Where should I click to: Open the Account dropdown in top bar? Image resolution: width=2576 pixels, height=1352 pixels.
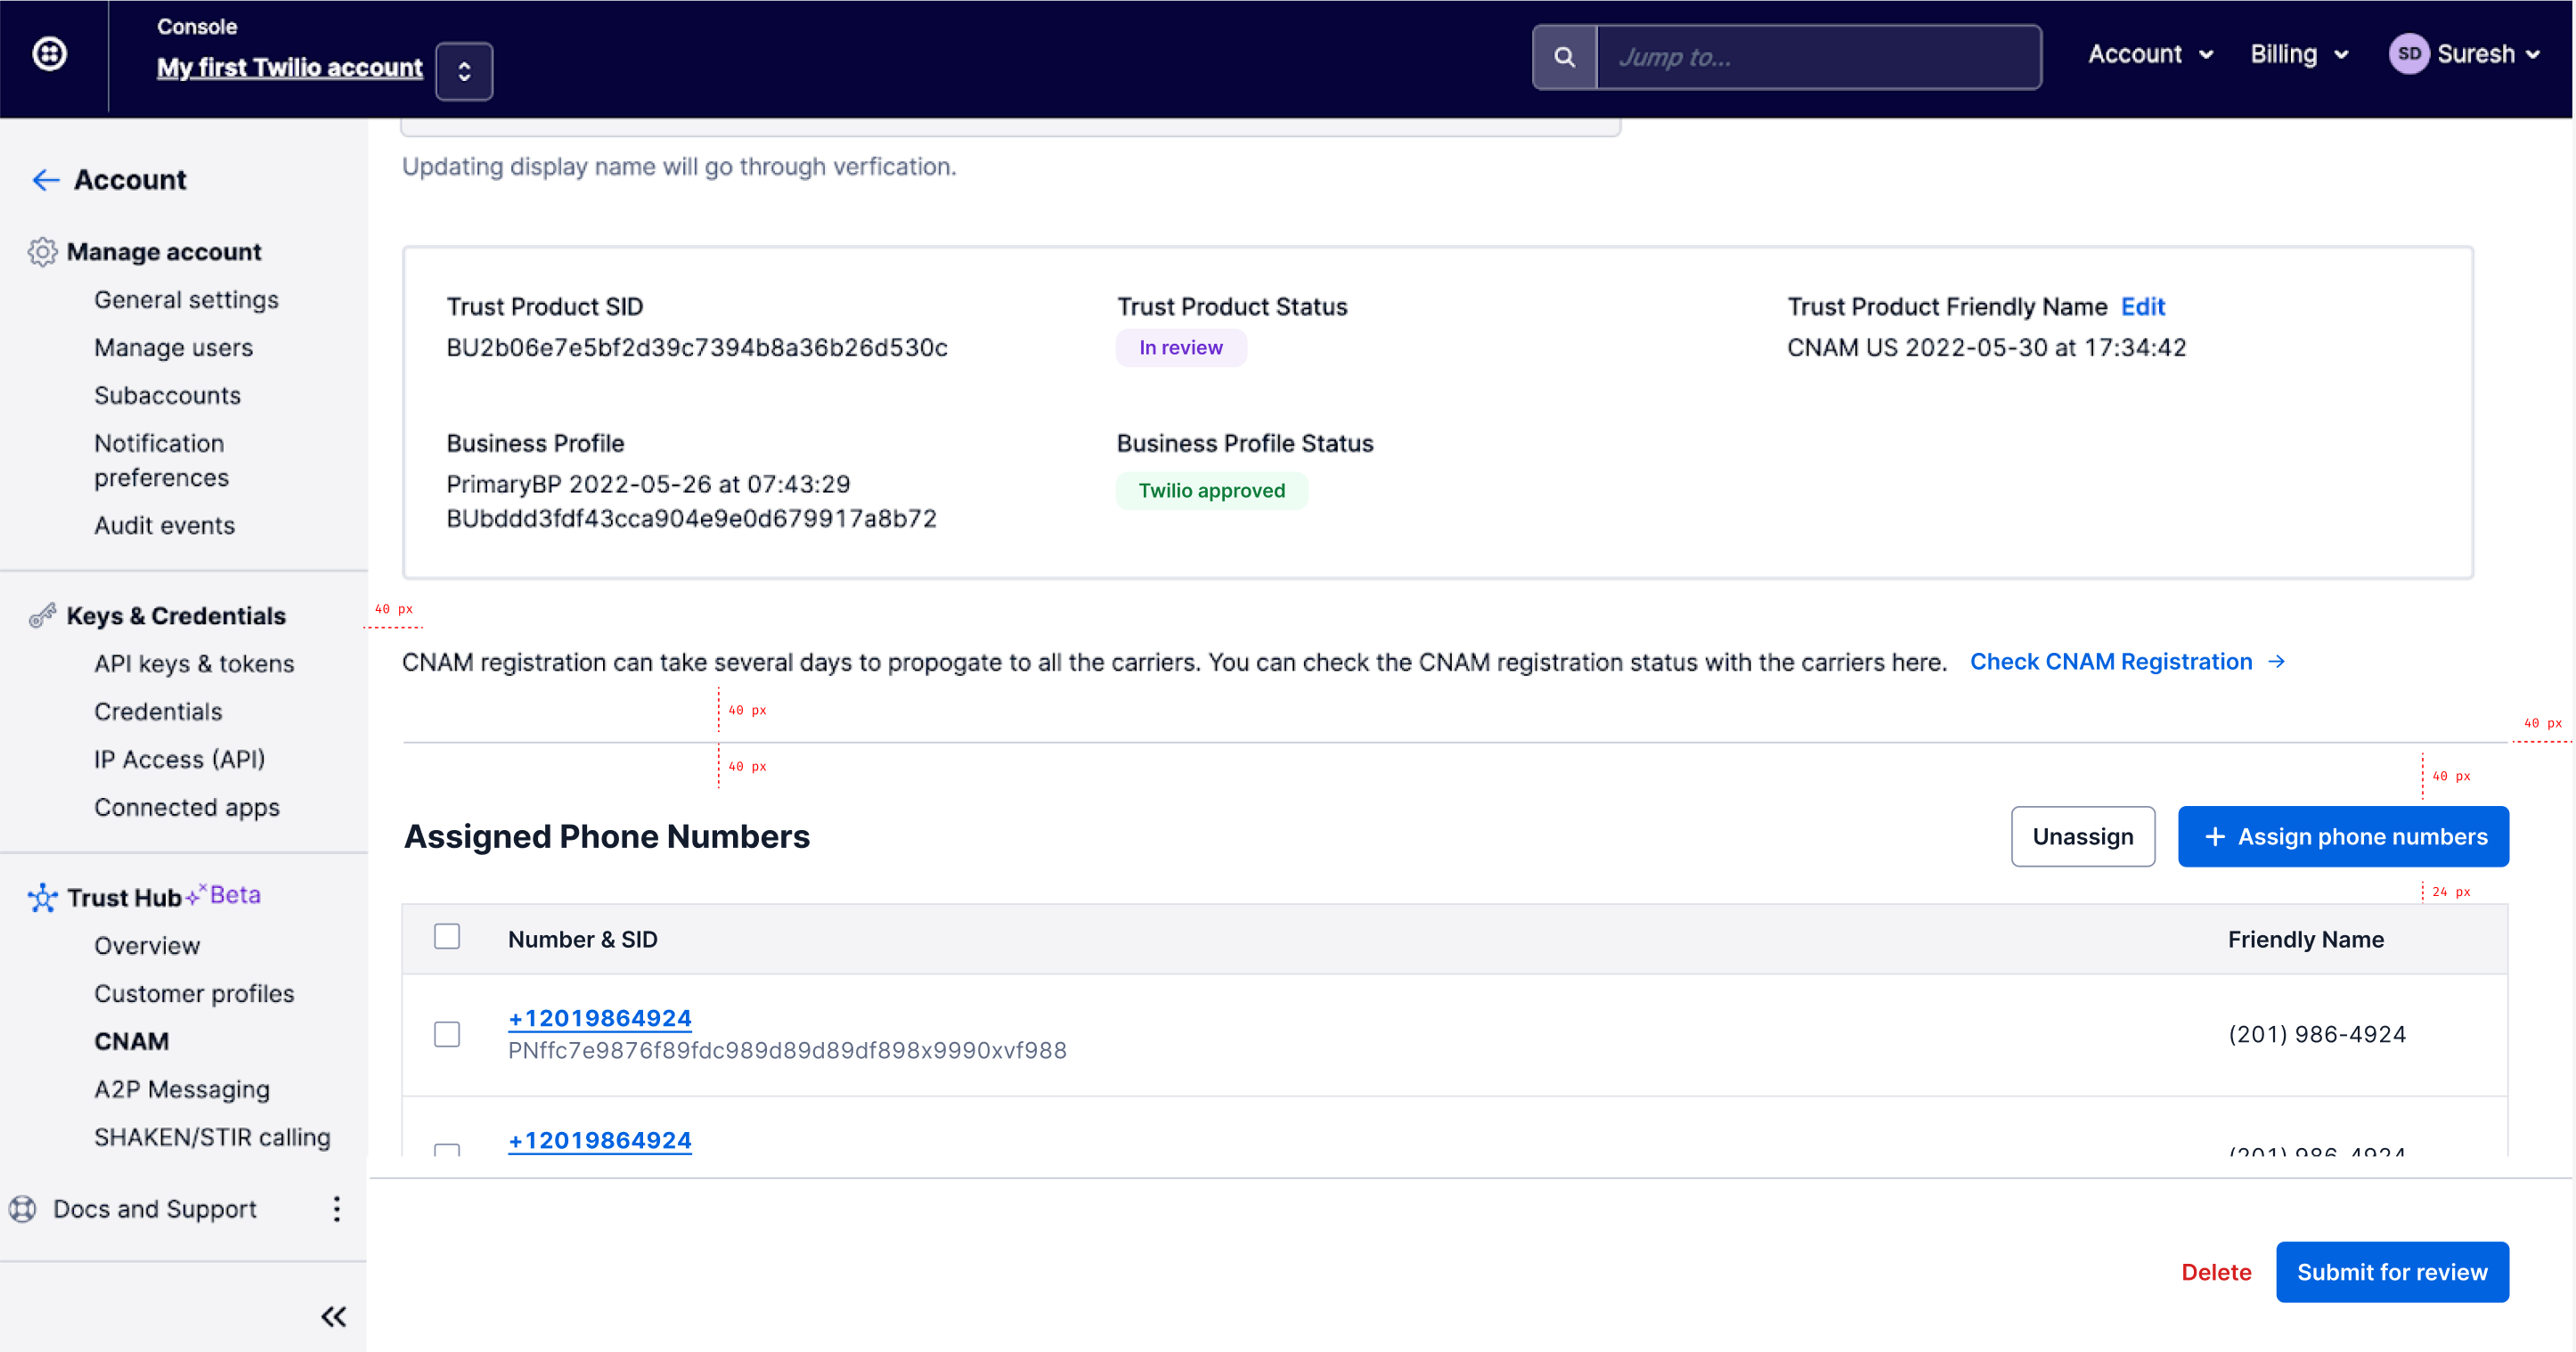(2150, 54)
